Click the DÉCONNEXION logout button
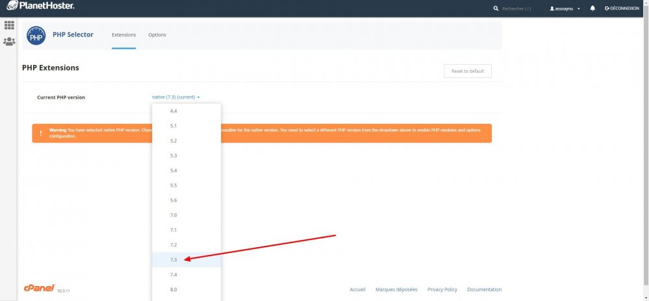Viewport: 649px width, 301px height. click(x=622, y=8)
